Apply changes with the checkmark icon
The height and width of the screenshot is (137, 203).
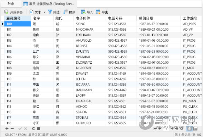click(x=20, y=129)
